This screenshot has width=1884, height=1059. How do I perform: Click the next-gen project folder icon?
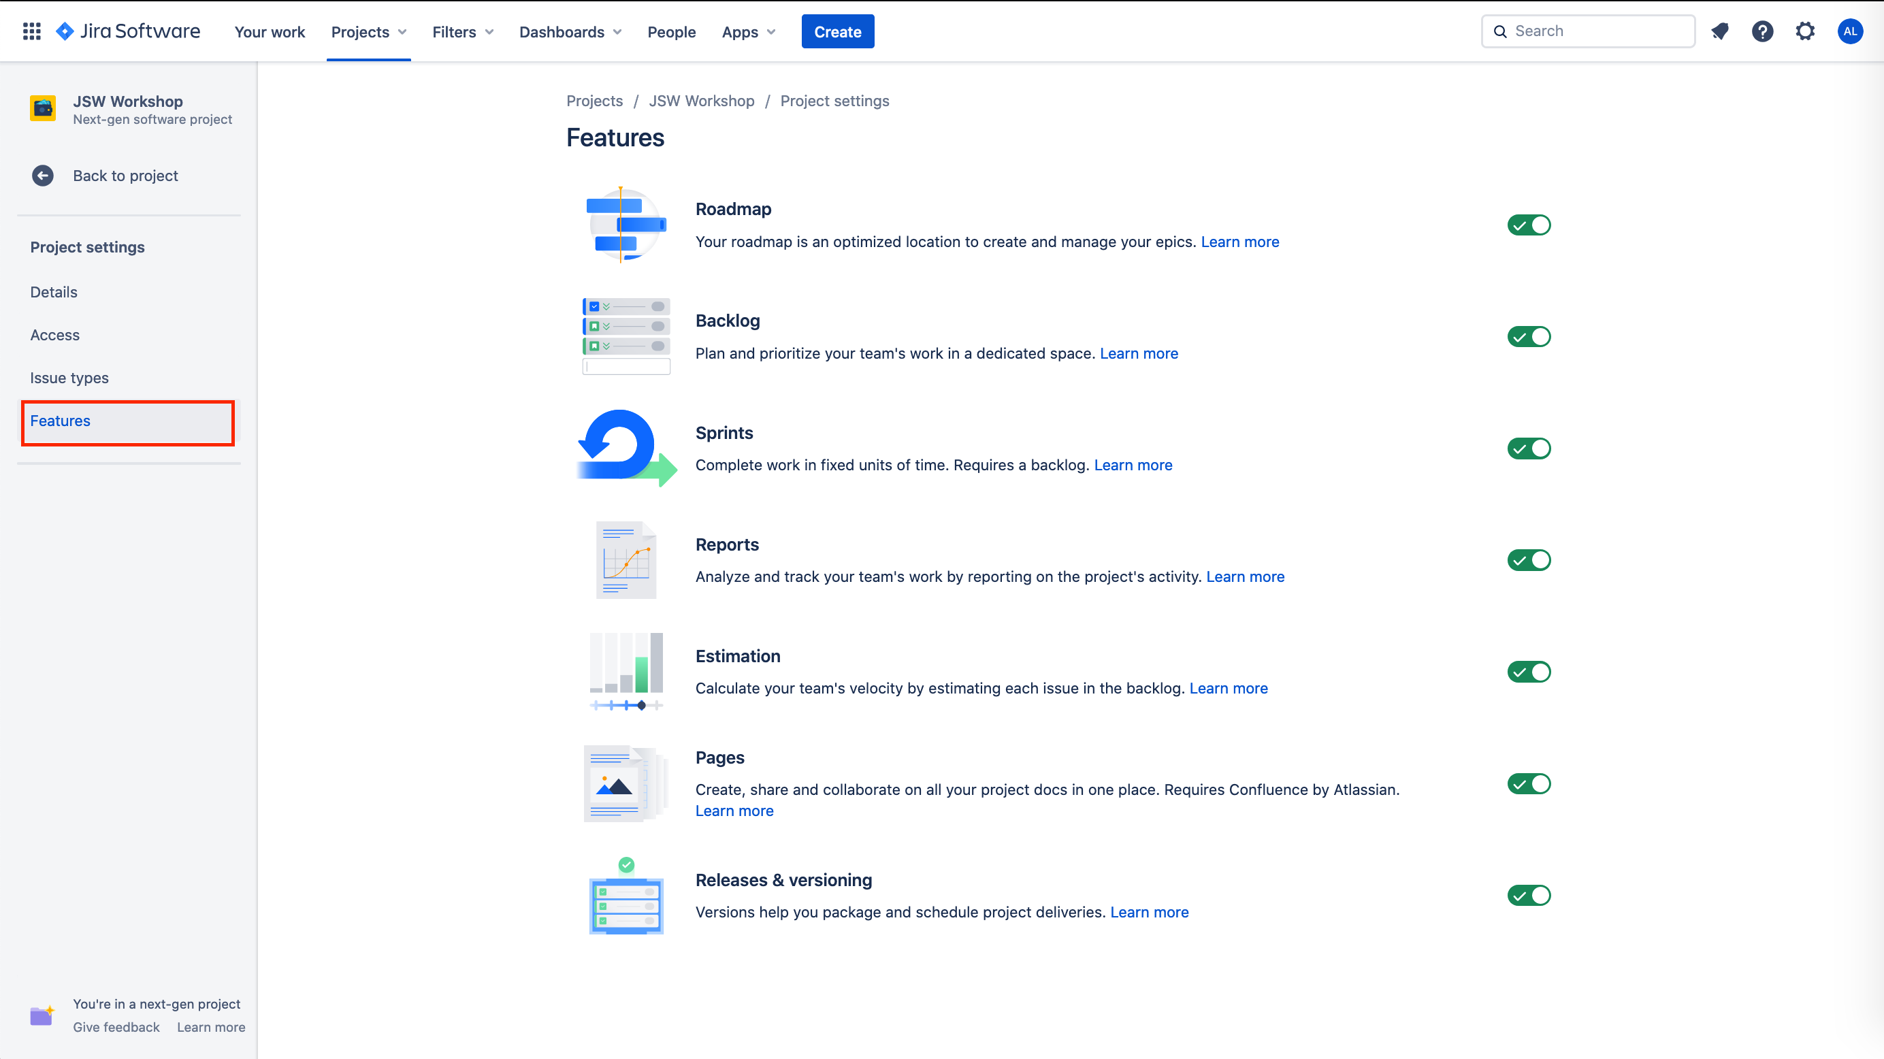click(x=42, y=1015)
